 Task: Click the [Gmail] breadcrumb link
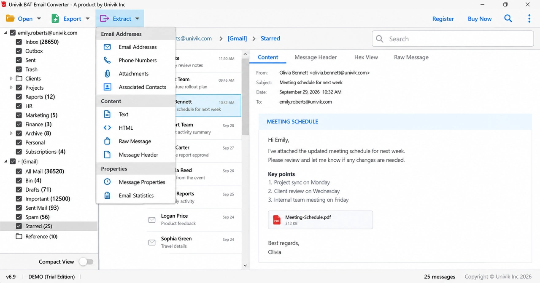[237, 38]
